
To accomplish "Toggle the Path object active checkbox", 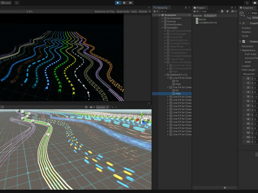I will pyautogui.click(x=248, y=13).
